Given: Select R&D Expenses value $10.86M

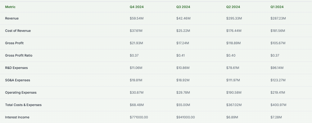Looking at the screenshot, I should tap(183, 68).
